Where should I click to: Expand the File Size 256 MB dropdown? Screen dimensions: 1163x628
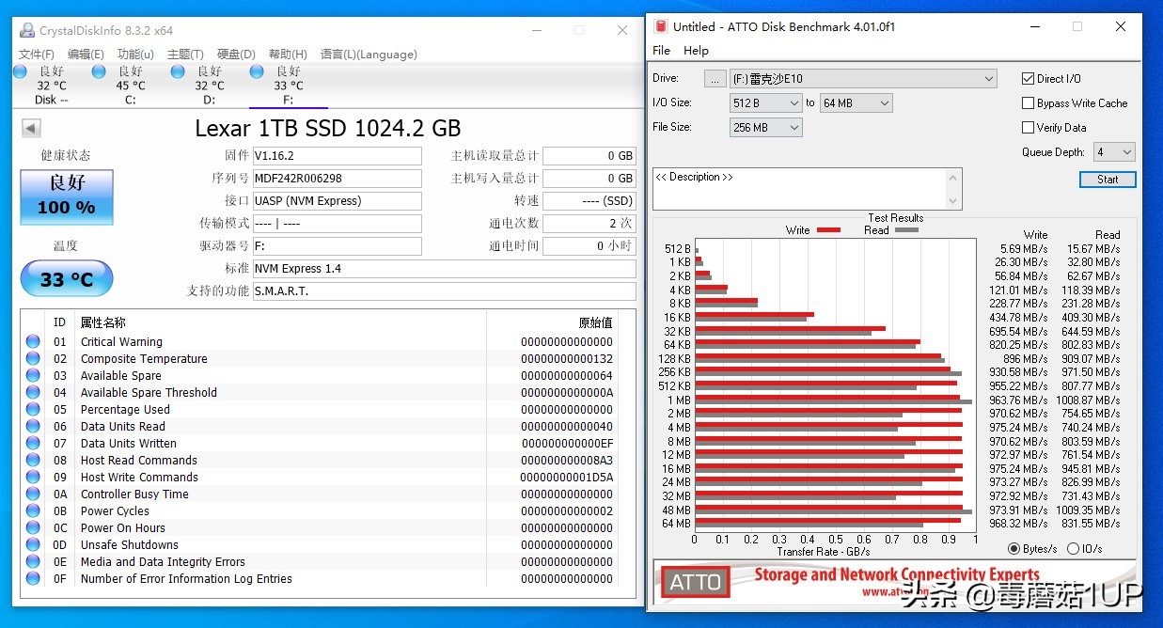click(765, 128)
